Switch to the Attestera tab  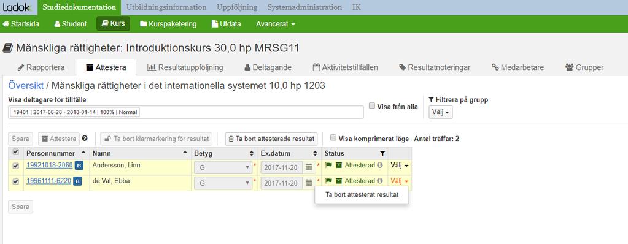point(106,67)
